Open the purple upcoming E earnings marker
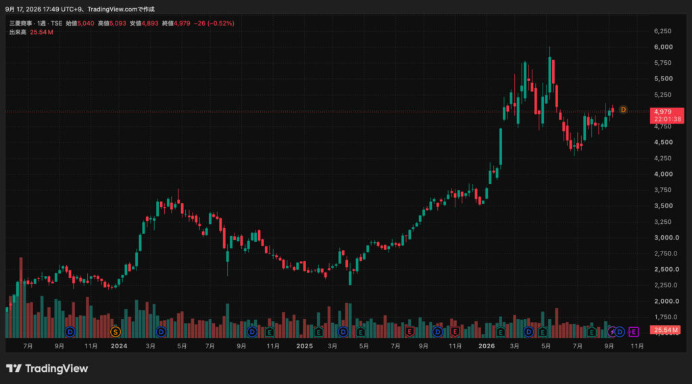The width and height of the screenshot is (692, 384). 634,331
